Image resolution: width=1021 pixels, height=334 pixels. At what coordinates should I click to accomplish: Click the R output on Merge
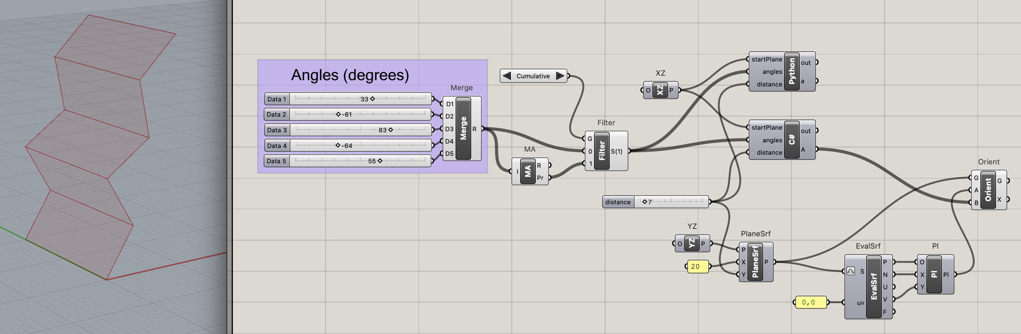click(x=475, y=129)
